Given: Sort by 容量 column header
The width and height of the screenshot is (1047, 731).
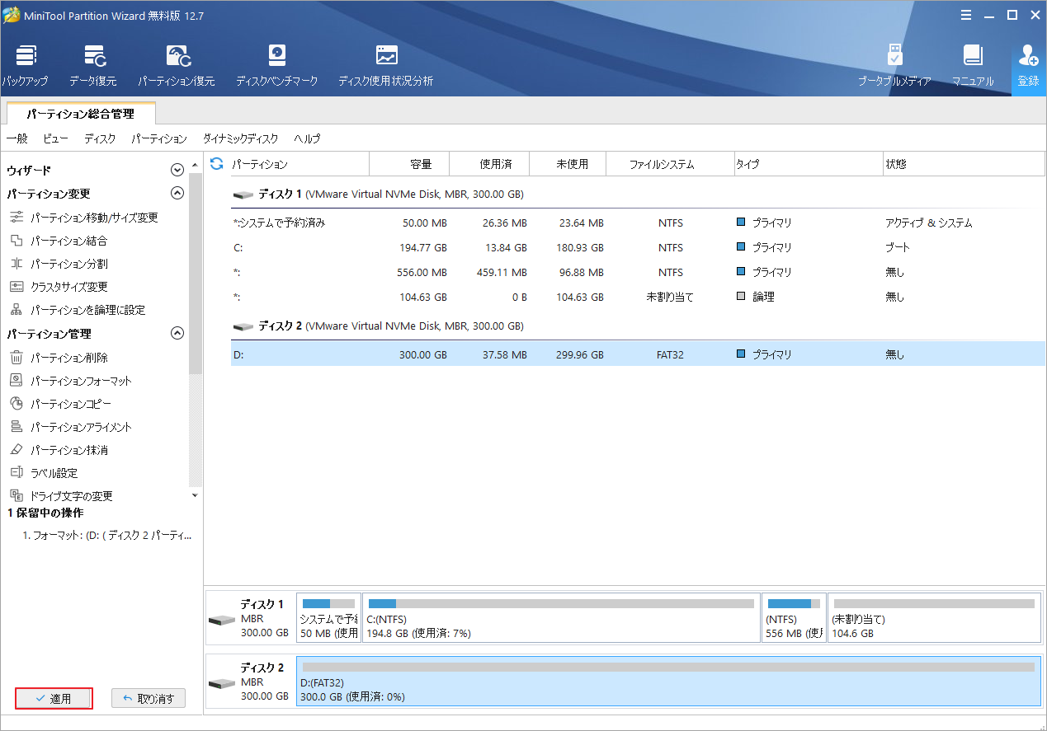Looking at the screenshot, I should click(x=410, y=164).
